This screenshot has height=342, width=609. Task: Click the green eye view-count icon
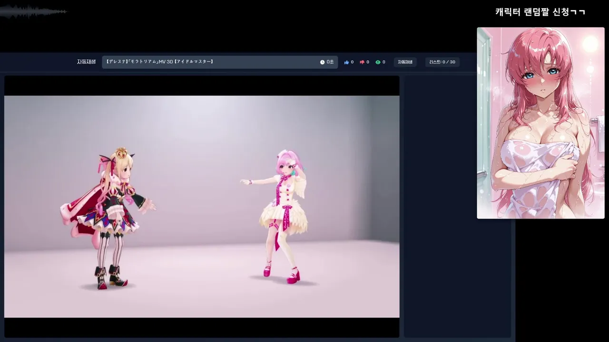point(378,62)
